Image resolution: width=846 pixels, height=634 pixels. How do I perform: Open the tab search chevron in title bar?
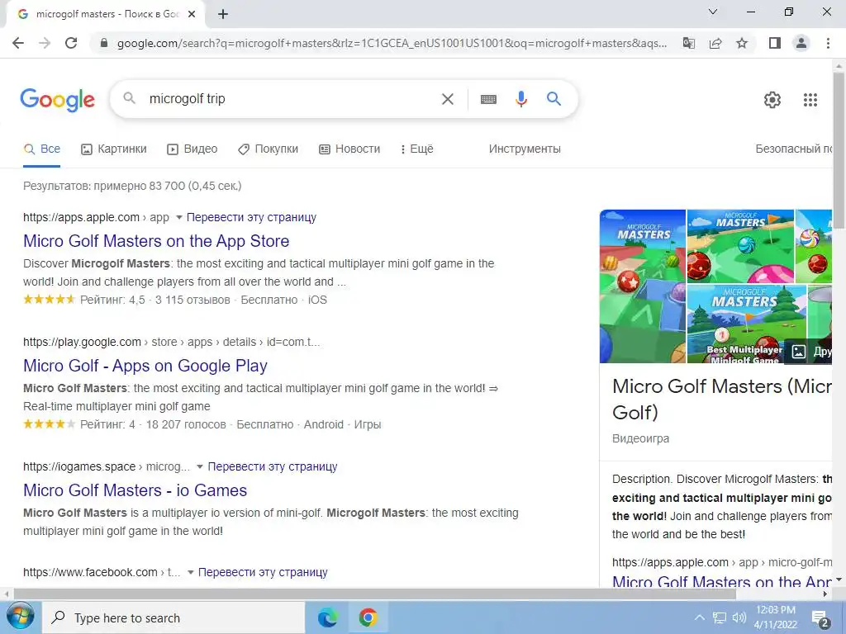click(713, 12)
